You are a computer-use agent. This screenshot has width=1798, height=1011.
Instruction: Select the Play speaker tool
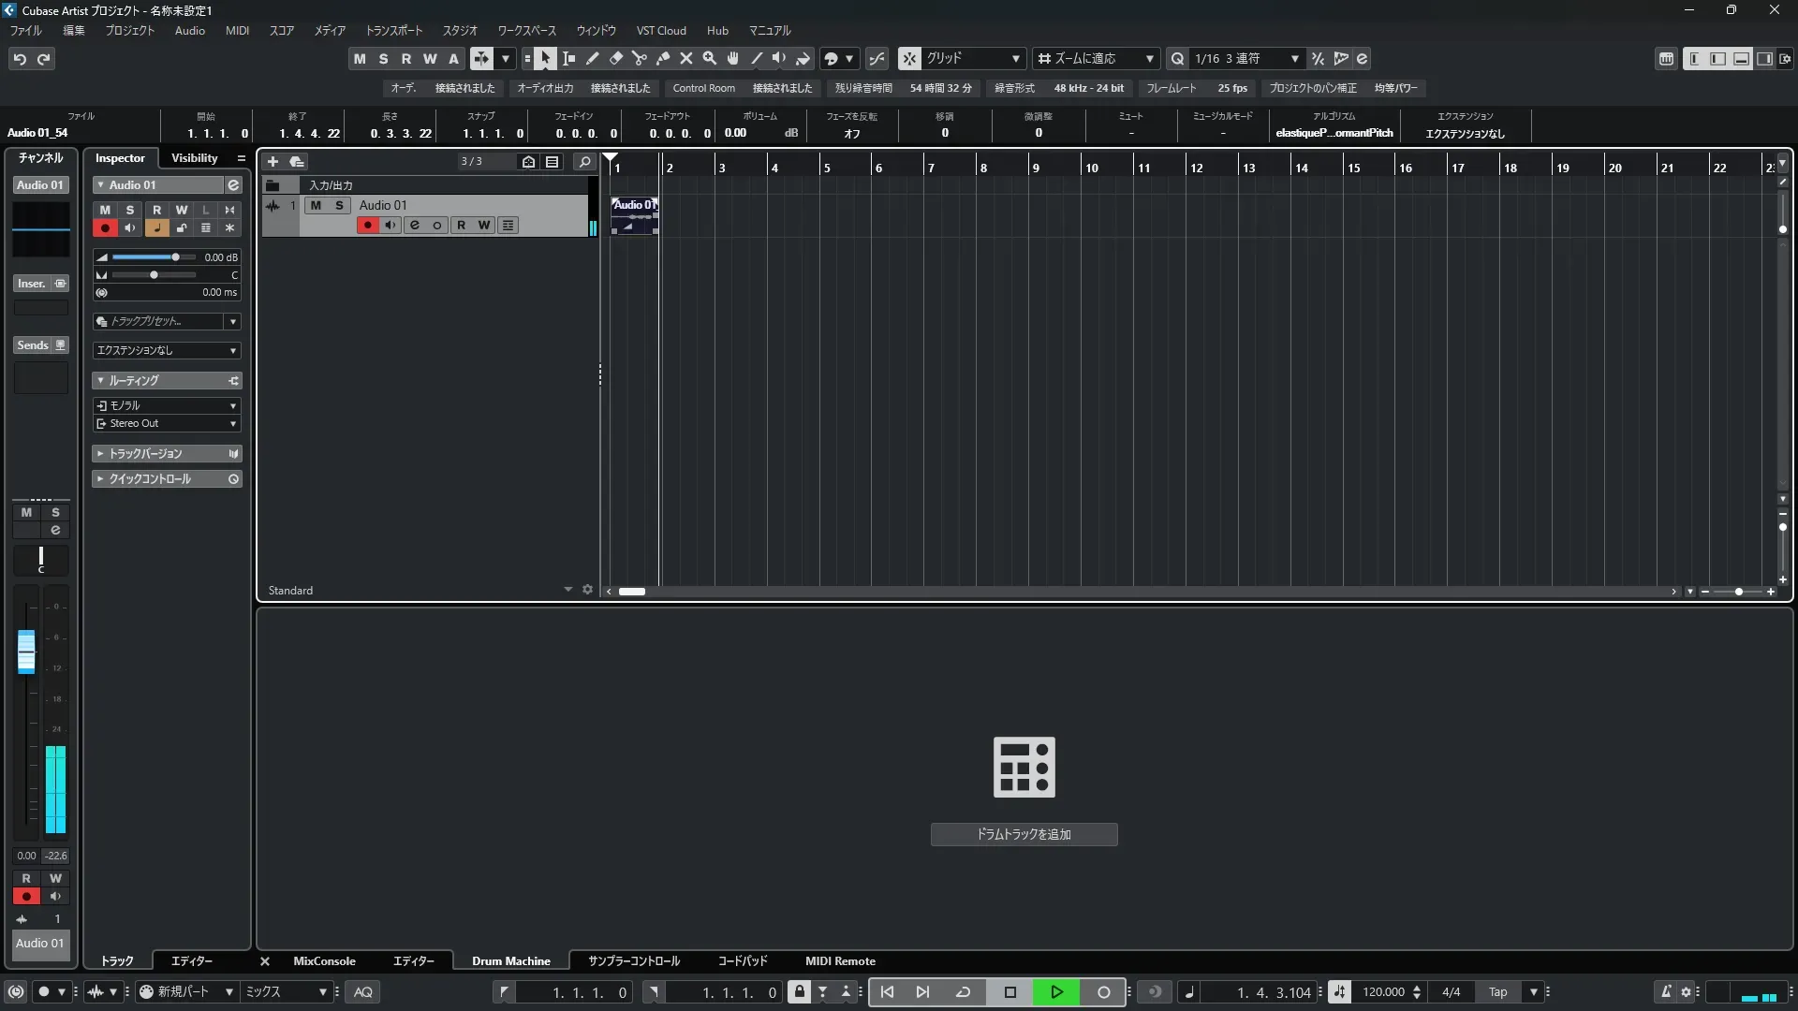pyautogui.click(x=779, y=58)
